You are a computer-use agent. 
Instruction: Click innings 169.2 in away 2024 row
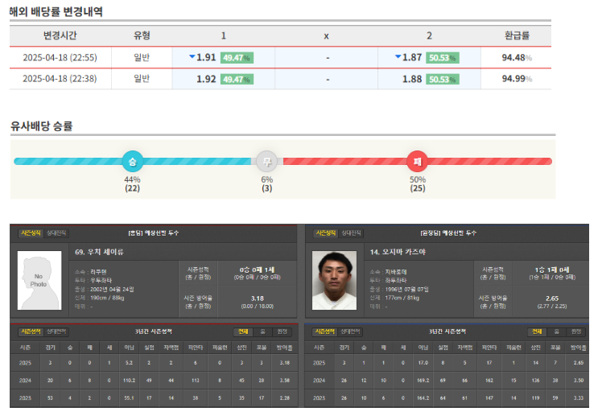(x=423, y=380)
